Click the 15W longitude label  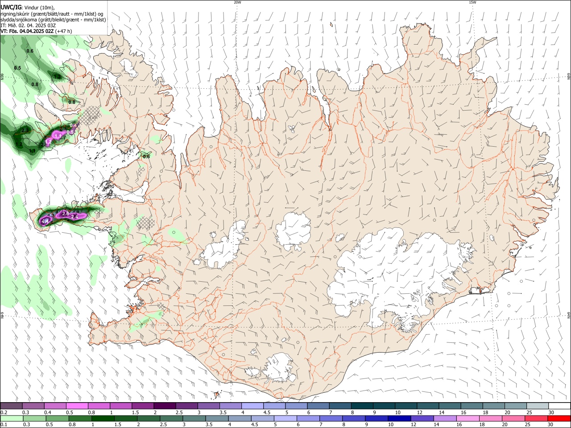click(x=472, y=2)
